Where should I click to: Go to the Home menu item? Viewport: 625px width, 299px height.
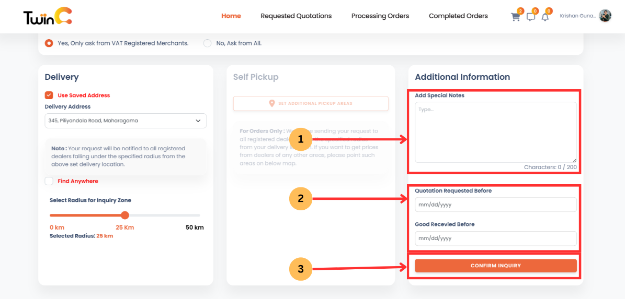[231, 16]
